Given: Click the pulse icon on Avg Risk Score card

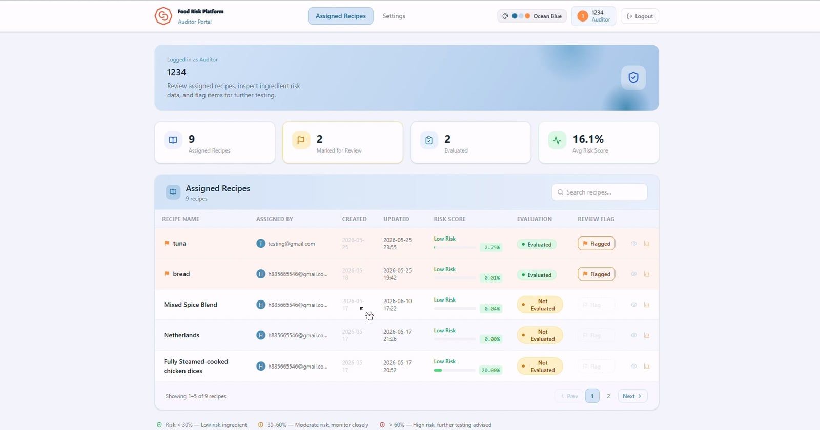Looking at the screenshot, I should [557, 140].
